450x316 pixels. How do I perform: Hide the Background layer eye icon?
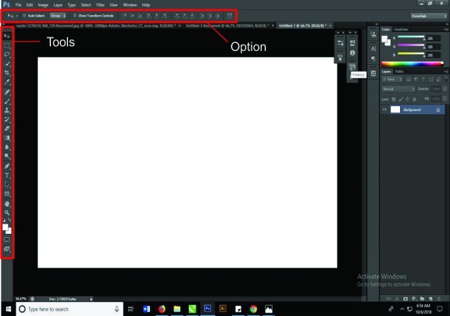coord(384,110)
